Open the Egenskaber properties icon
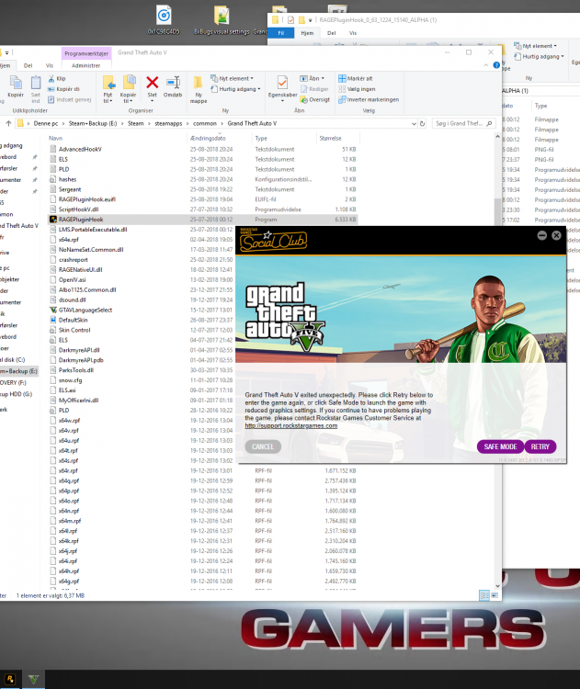Image resolution: width=580 pixels, height=689 pixels. (x=282, y=83)
